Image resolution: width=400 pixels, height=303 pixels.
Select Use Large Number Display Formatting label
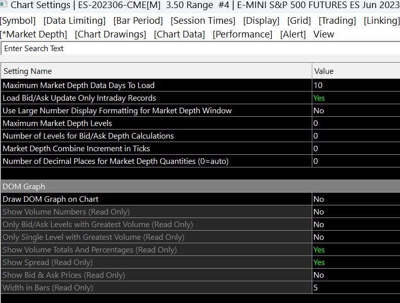pyautogui.click(x=117, y=110)
